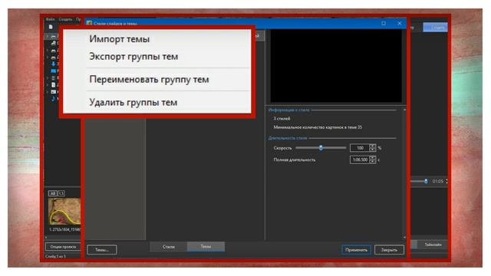The image size is (491, 276).
Task: Click the Скорость field spinner arrows
Action: pyautogui.click(x=372, y=148)
